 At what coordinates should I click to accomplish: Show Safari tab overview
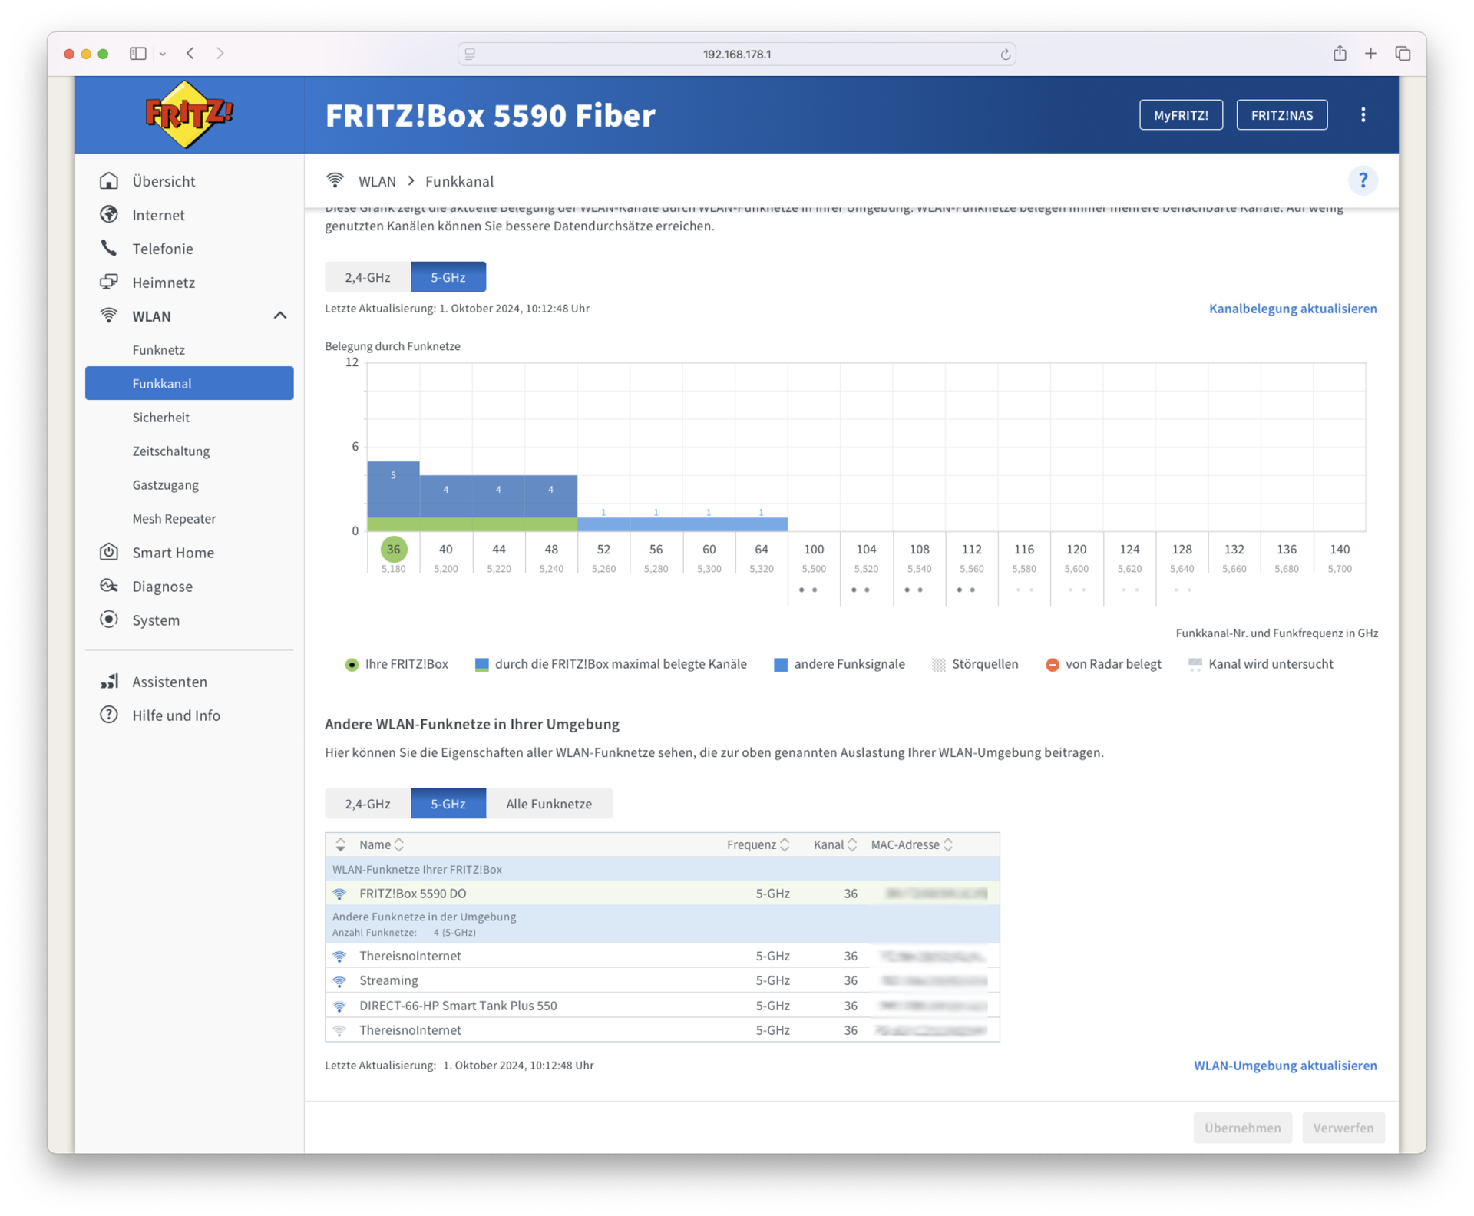click(x=1403, y=53)
